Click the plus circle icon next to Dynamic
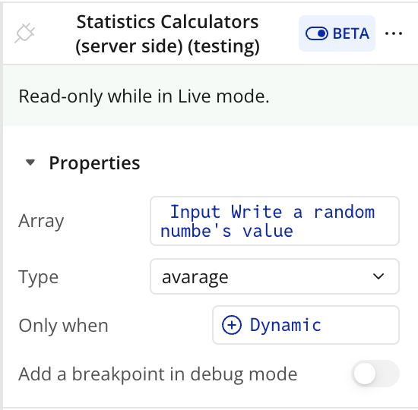Image resolution: width=418 pixels, height=410 pixels. click(x=232, y=325)
